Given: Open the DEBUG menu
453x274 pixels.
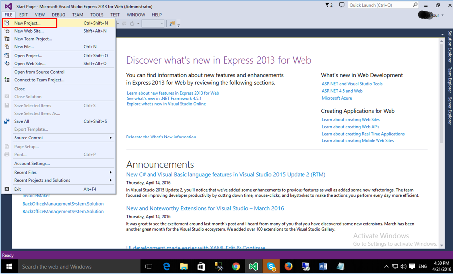Looking at the screenshot, I should coord(58,15).
